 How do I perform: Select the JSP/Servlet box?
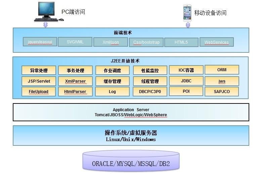(x=39, y=81)
